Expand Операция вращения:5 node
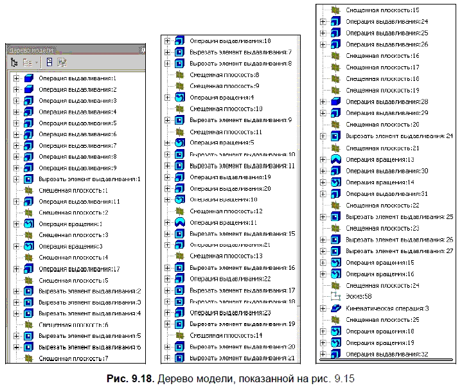 [x=167, y=143]
